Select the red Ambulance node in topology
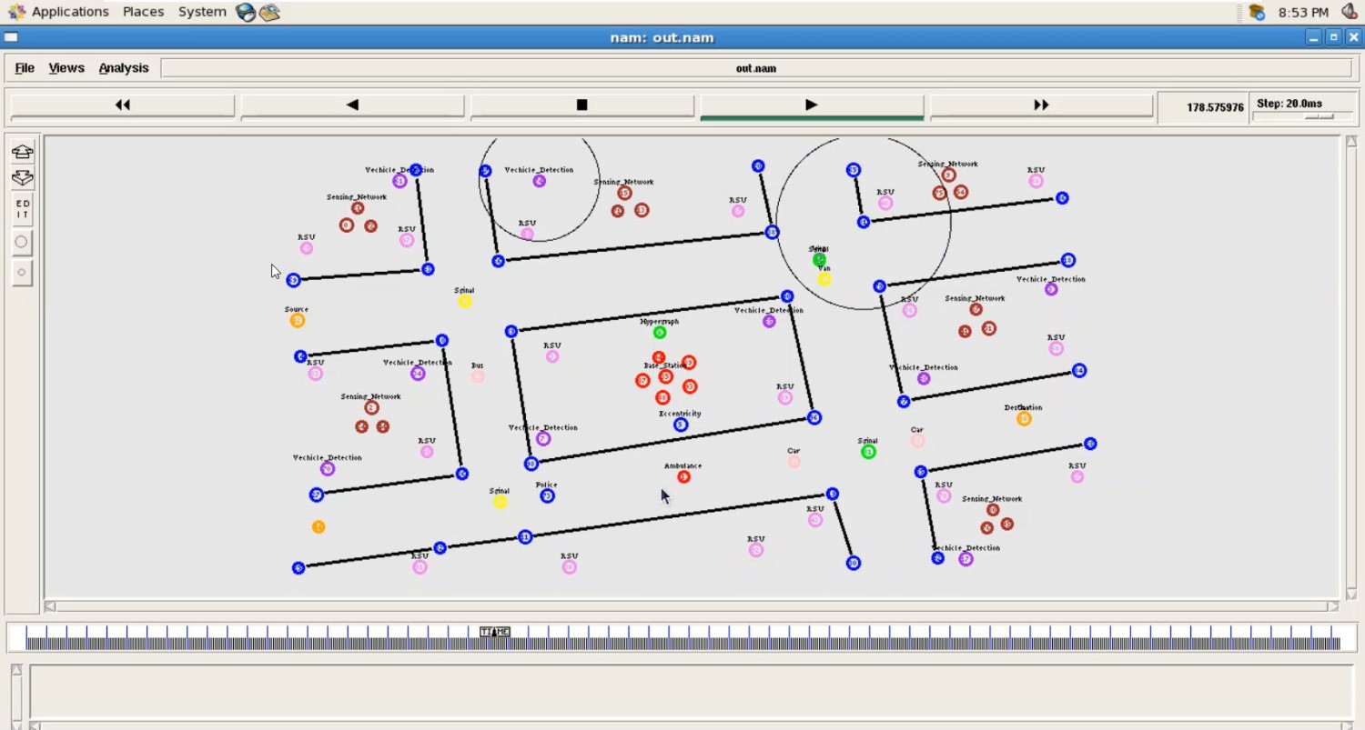1365x730 pixels. pos(684,475)
